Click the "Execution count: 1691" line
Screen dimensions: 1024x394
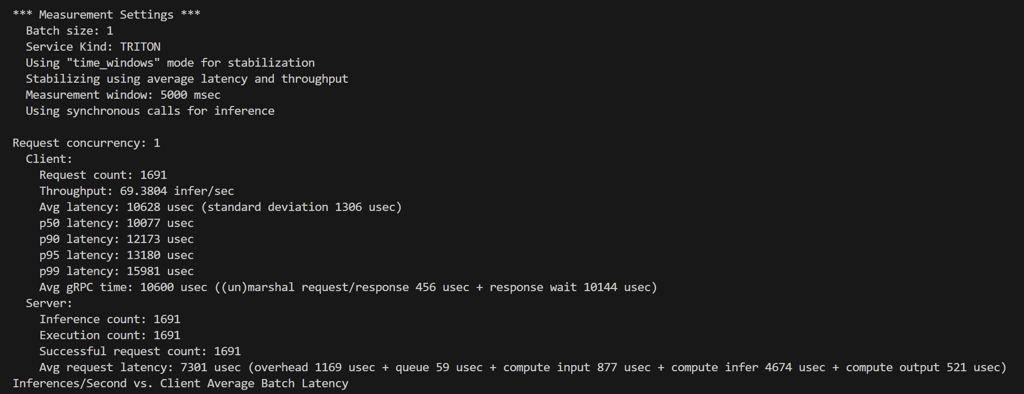tap(110, 335)
